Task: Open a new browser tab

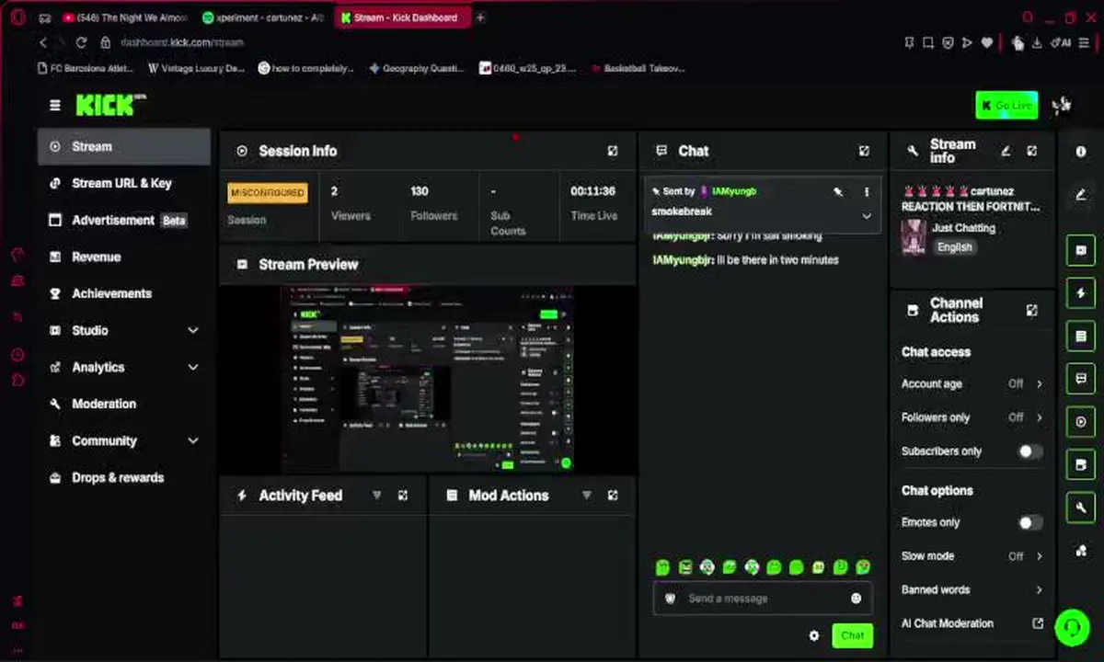Action: [480, 17]
